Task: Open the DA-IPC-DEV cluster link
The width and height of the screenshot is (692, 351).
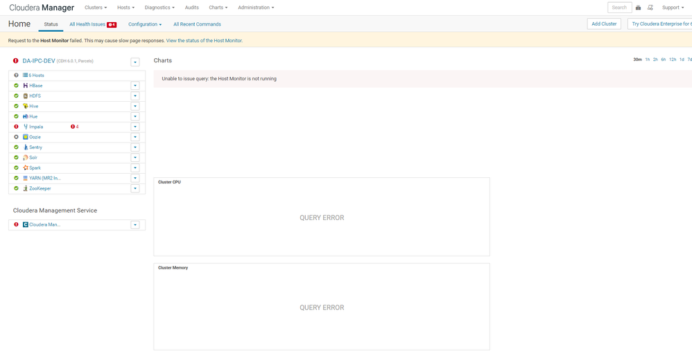Action: coord(38,61)
